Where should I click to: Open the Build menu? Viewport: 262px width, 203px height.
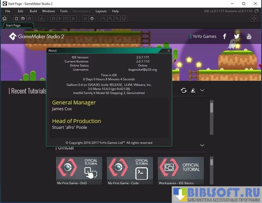pyautogui.click(x=33, y=11)
